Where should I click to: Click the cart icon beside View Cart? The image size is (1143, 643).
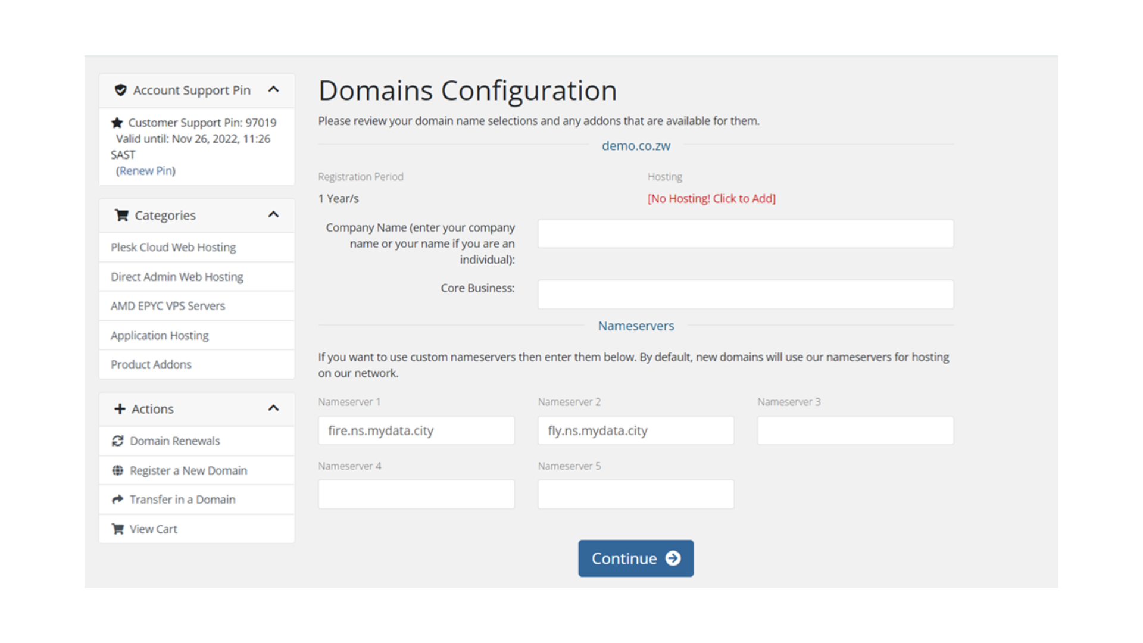tap(118, 529)
